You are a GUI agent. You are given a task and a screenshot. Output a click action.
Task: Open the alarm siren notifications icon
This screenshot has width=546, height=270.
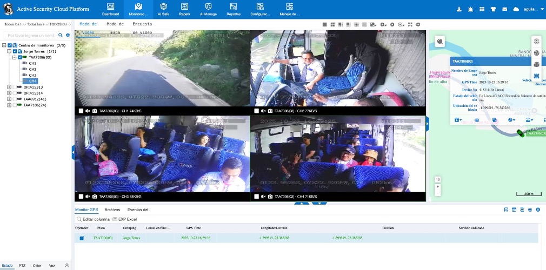coord(470,9)
